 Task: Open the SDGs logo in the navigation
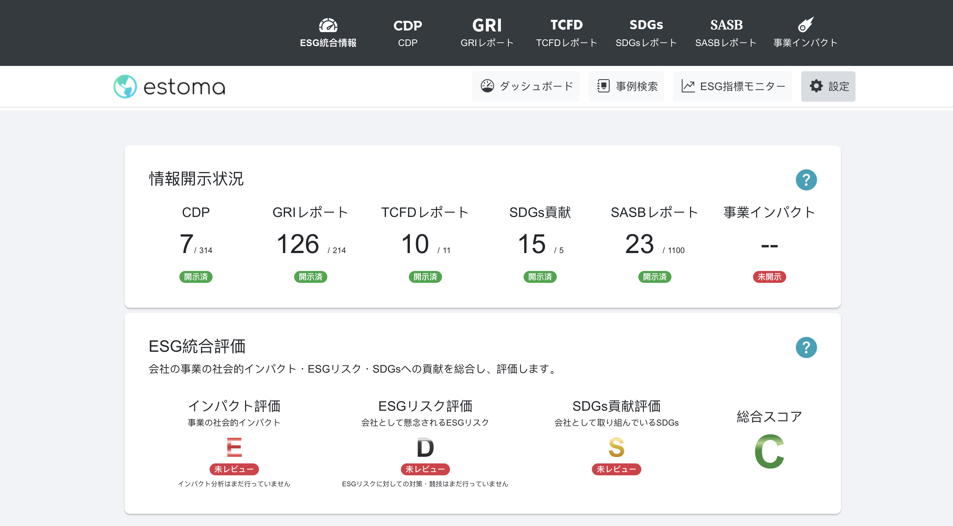[x=646, y=25]
